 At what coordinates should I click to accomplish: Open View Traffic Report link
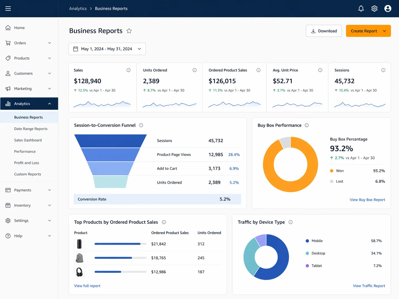pyautogui.click(x=369, y=286)
